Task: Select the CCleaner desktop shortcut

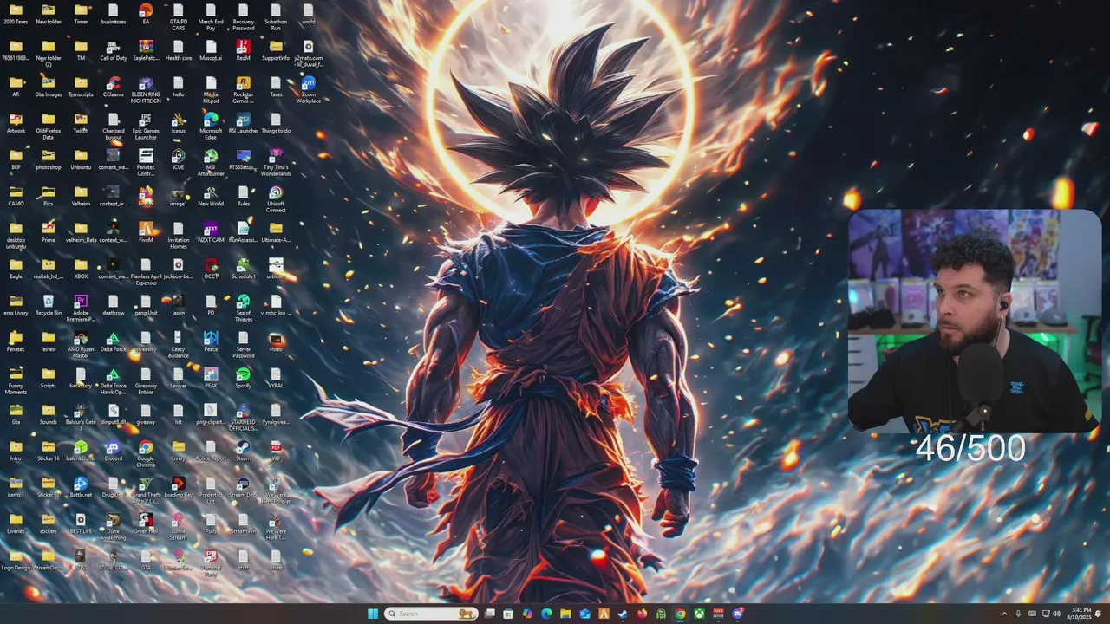Action: tap(114, 87)
